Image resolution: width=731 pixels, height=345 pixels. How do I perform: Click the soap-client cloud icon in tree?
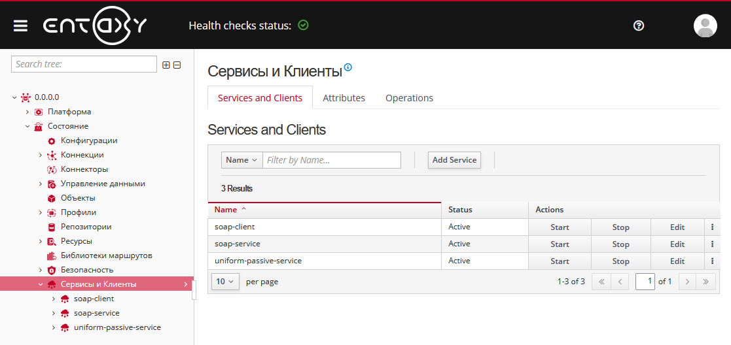(65, 299)
